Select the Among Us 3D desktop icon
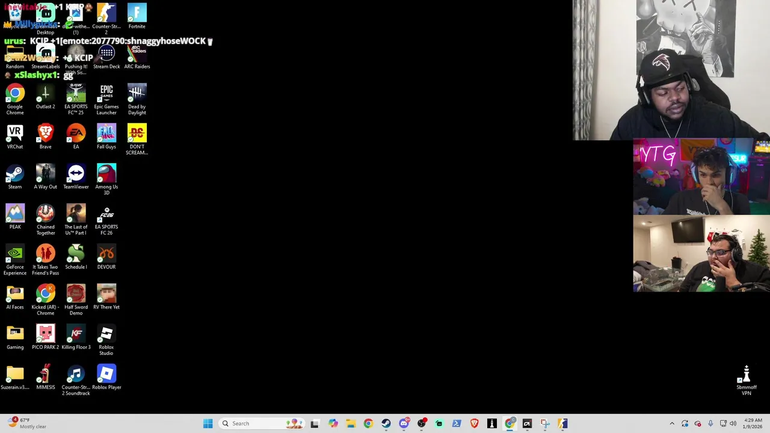 [x=106, y=179]
